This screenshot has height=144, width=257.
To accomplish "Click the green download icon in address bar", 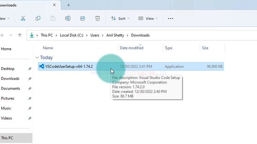I will point(32,35).
